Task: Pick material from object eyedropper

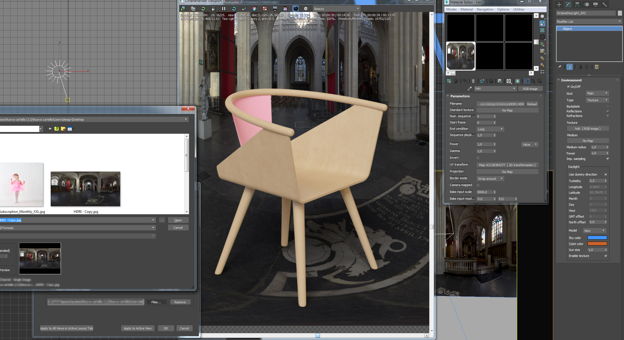Action: click(x=469, y=88)
